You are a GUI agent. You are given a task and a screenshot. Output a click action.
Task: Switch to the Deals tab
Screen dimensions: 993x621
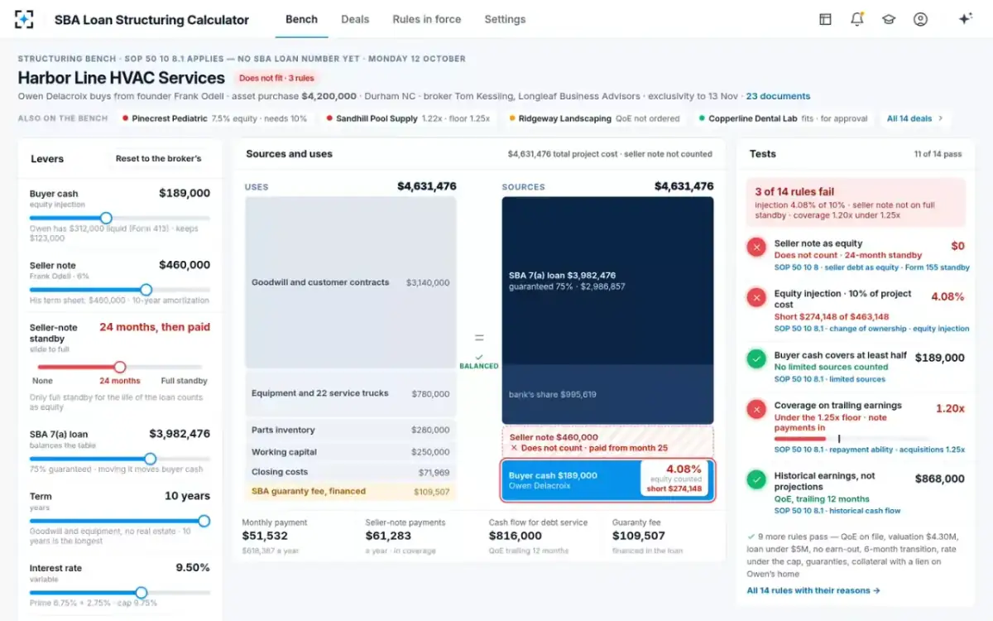[355, 19]
